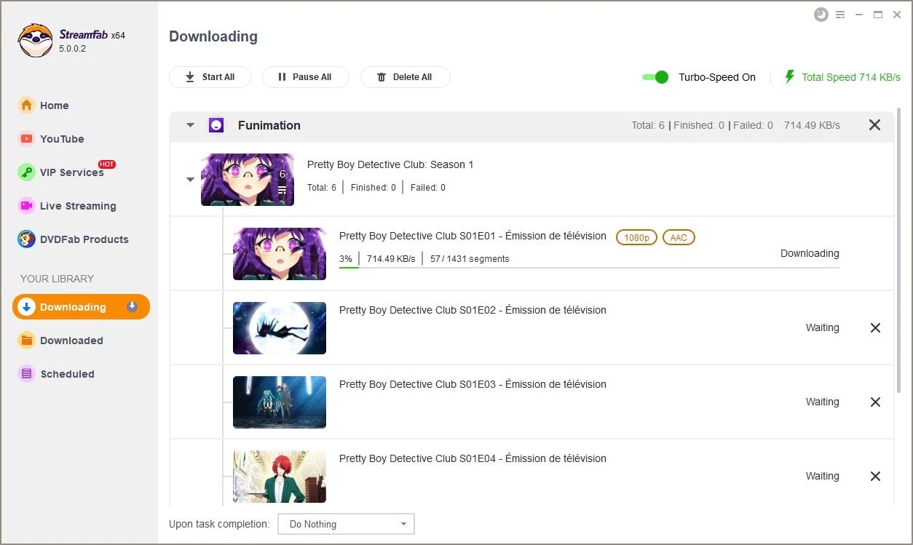Open the YouTube downloader section

[26, 138]
